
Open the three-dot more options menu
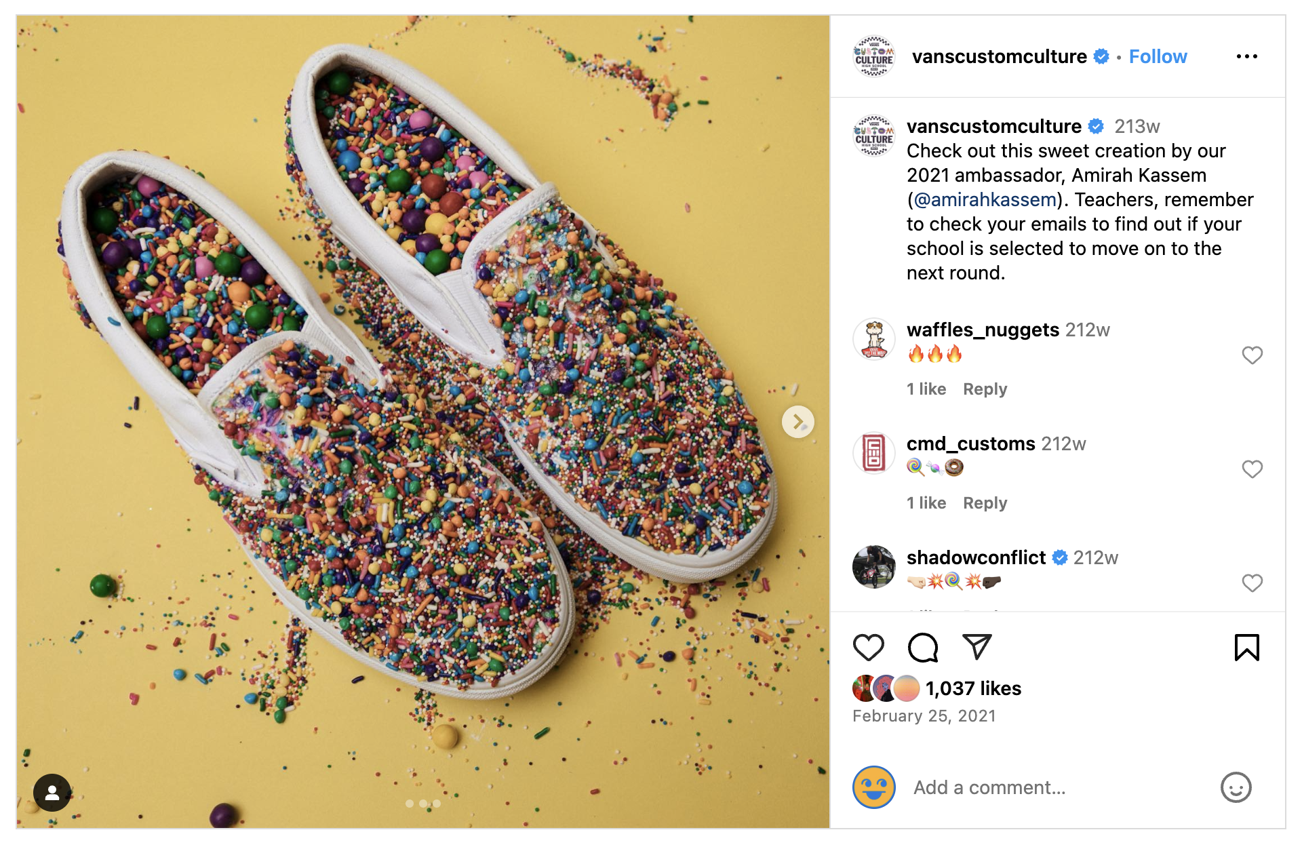point(1246,56)
